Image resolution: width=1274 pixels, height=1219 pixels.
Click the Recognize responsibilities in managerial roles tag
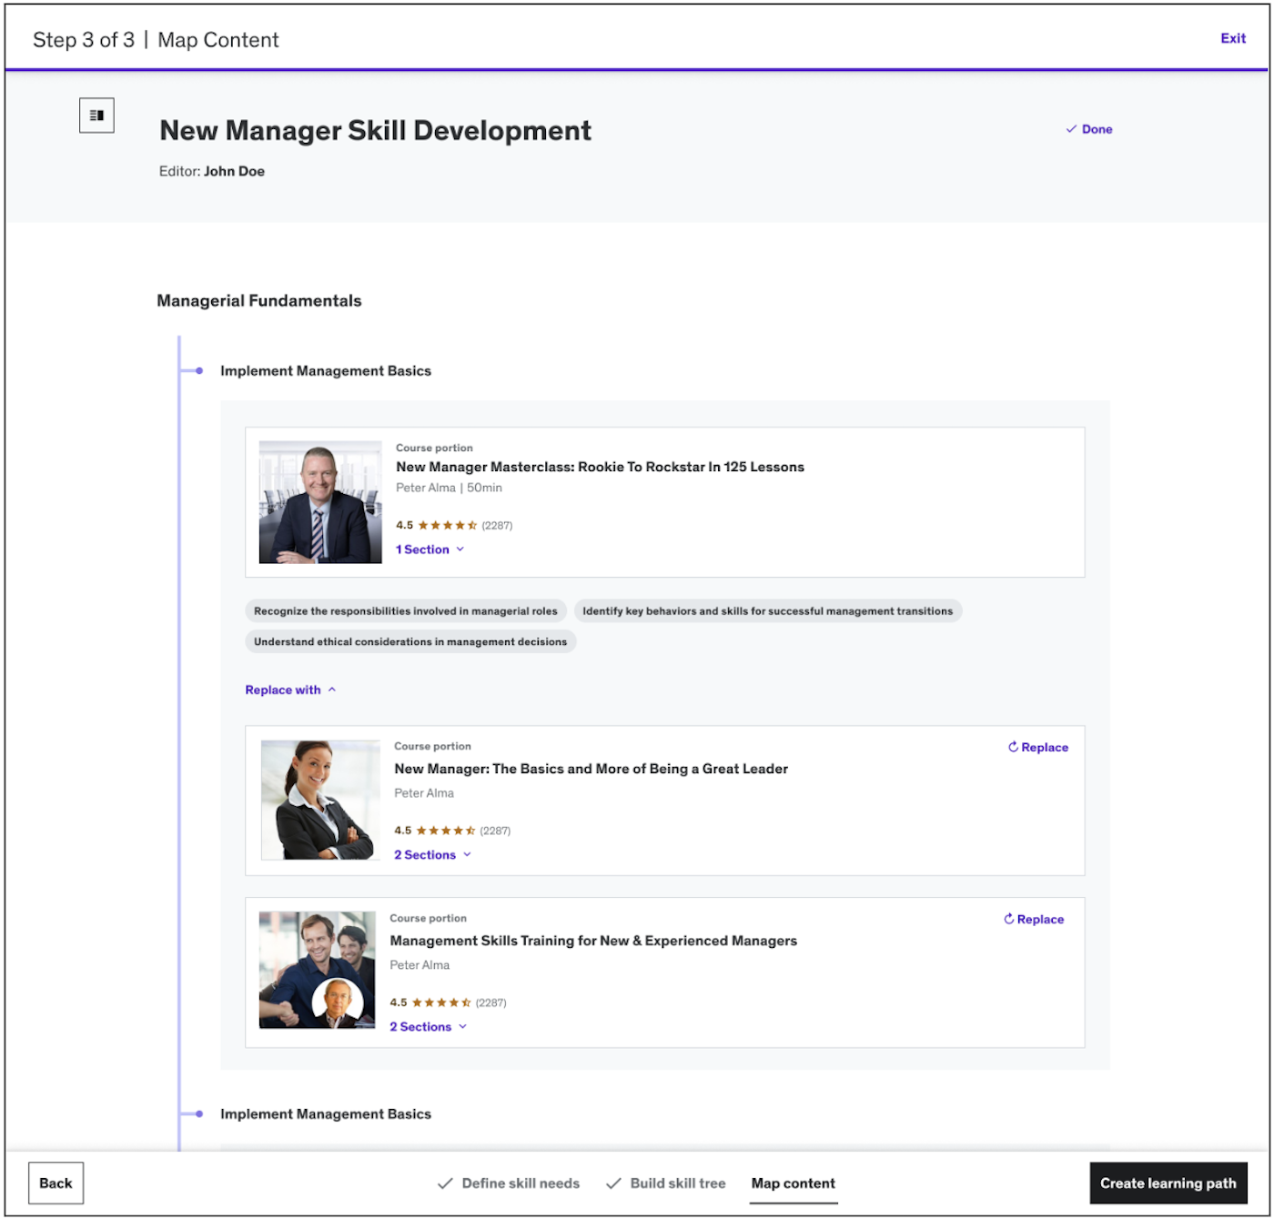pos(406,611)
